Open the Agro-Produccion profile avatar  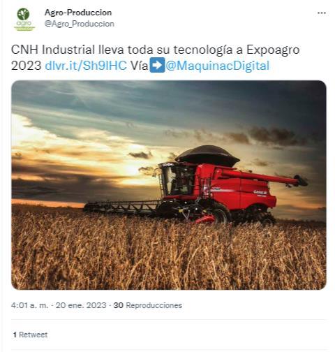[x=24, y=19]
